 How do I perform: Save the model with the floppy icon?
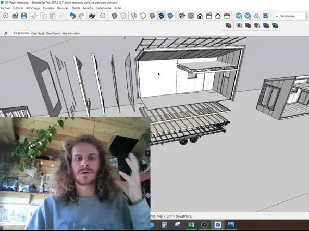24,16
